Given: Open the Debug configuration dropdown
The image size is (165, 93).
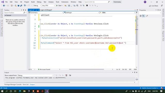Looking at the screenshot, I should point(37,6).
